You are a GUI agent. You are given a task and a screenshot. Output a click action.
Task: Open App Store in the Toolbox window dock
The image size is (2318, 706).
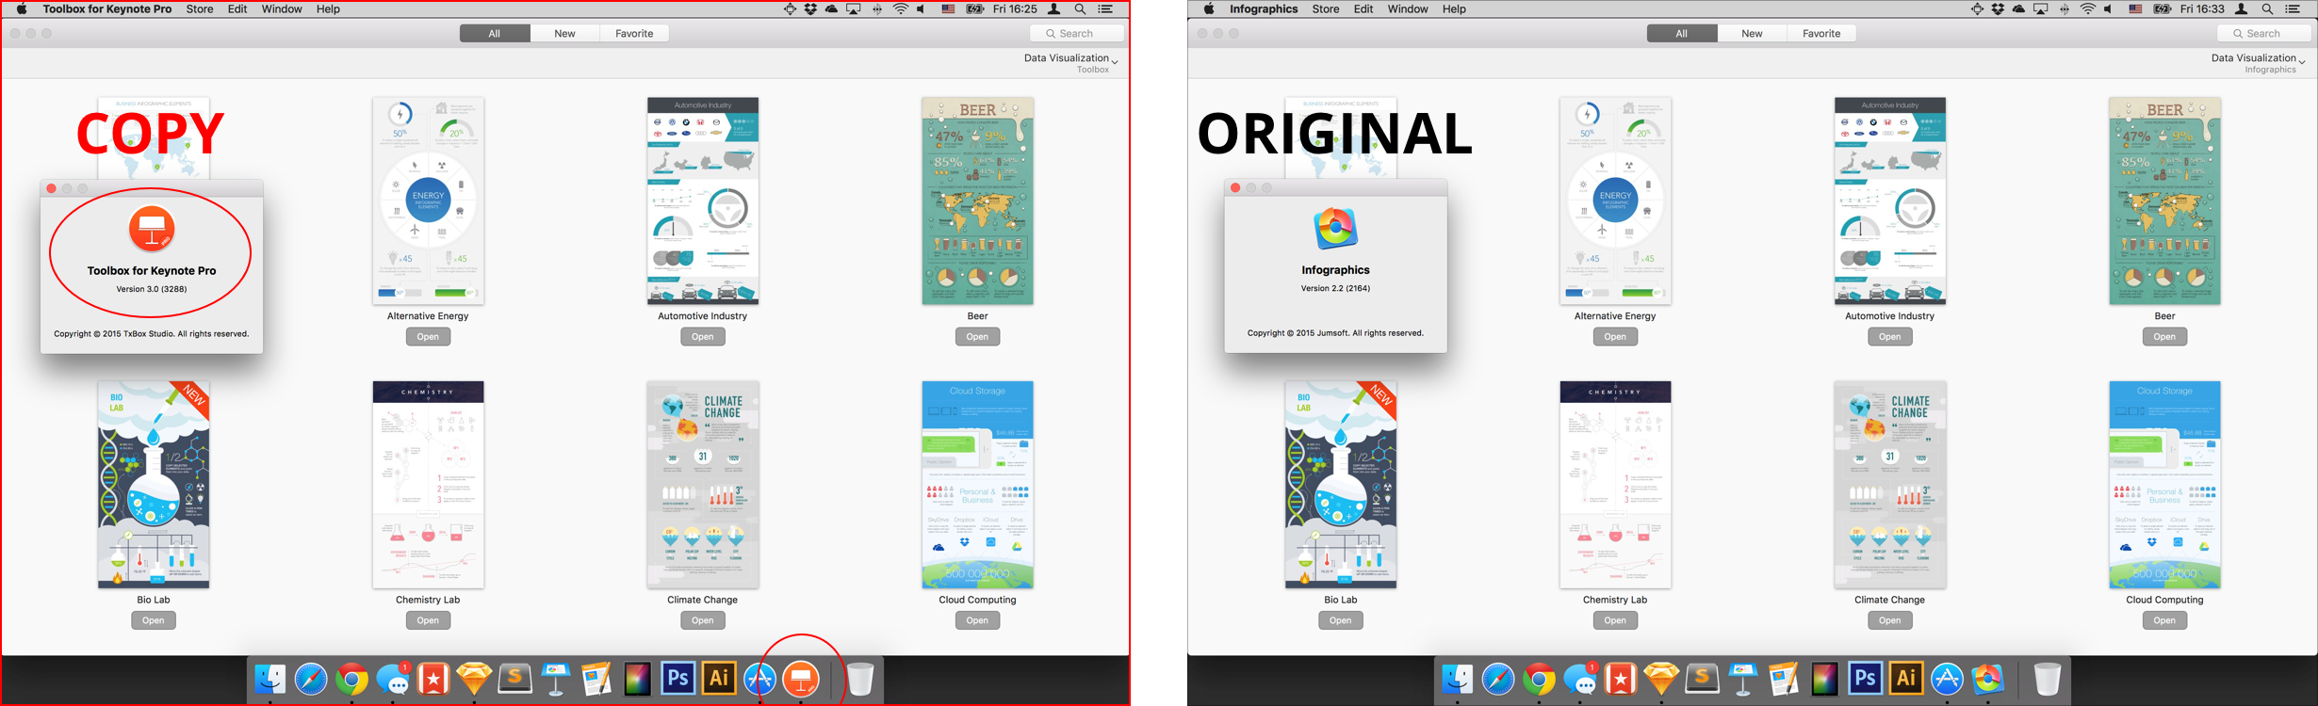(x=759, y=679)
